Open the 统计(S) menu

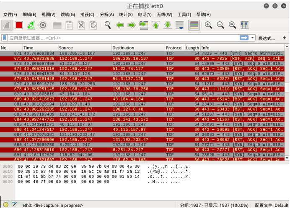126,15
